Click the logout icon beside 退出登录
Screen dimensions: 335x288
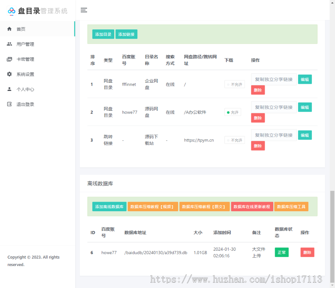coord(9,104)
